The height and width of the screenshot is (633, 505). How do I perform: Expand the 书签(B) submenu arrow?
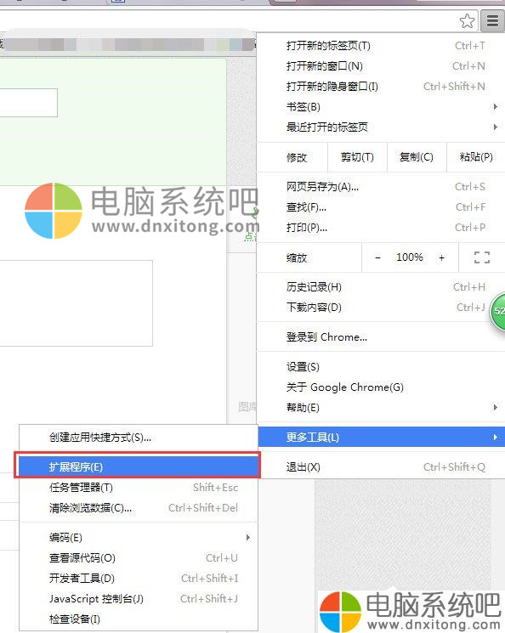(x=496, y=106)
